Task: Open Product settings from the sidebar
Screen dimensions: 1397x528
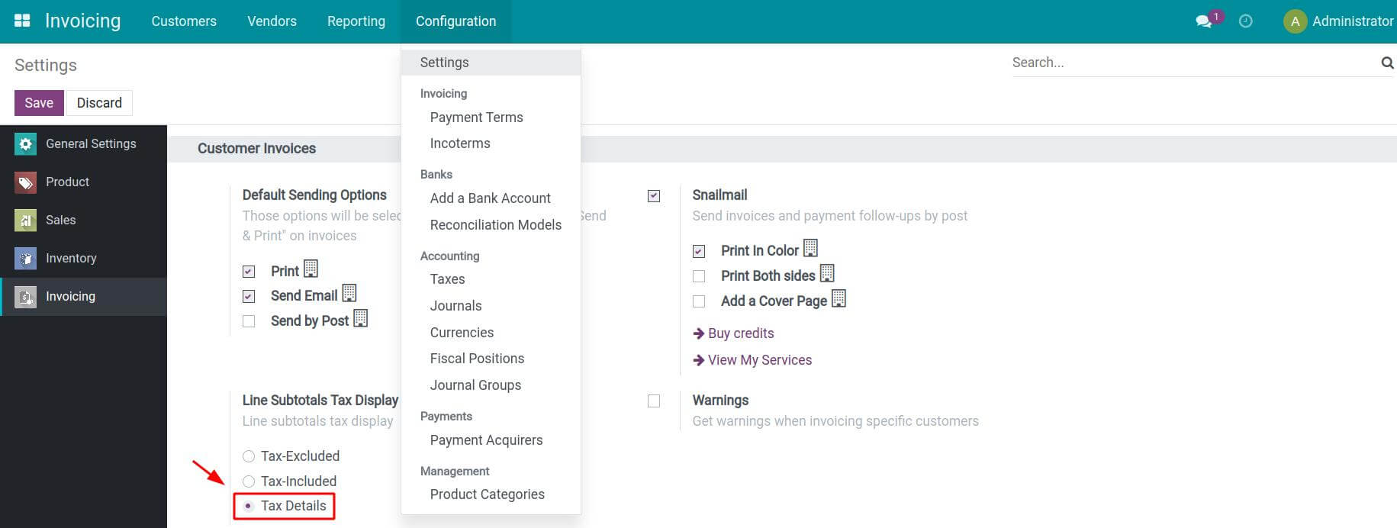Action: tap(67, 182)
